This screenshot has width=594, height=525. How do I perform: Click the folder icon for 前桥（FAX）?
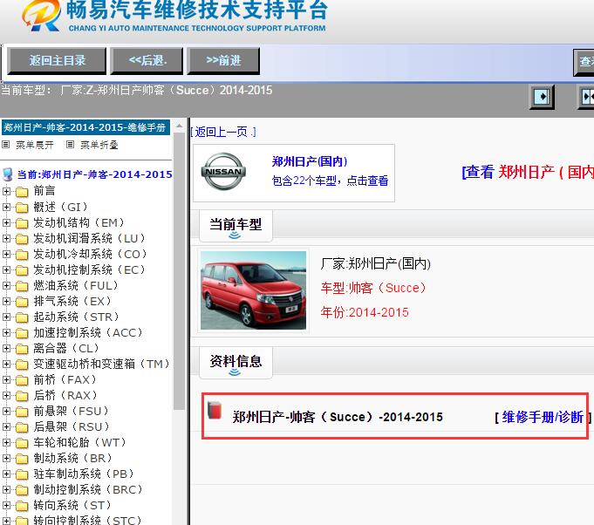point(22,380)
